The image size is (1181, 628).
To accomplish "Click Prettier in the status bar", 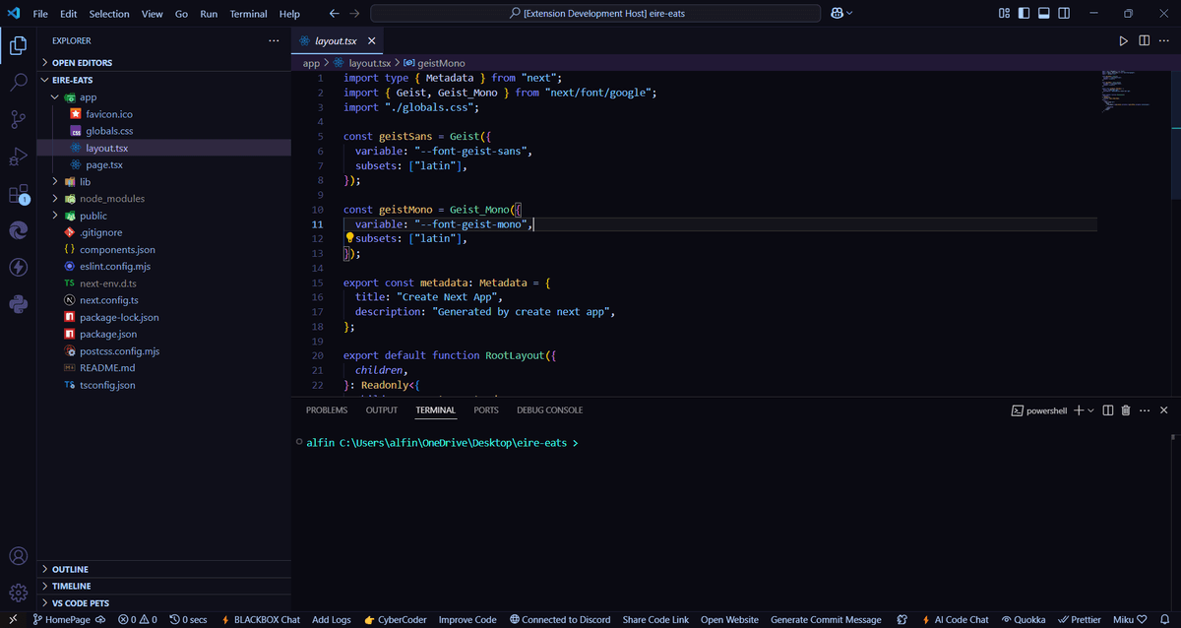I will coord(1079,620).
